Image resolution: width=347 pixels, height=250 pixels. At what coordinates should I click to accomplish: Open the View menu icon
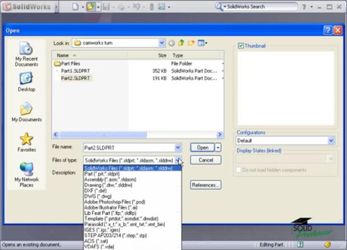tap(202, 43)
